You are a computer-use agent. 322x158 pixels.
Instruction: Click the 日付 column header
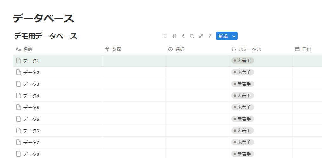(306, 49)
